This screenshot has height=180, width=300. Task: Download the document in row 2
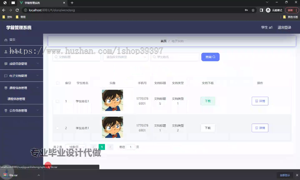click(x=208, y=128)
